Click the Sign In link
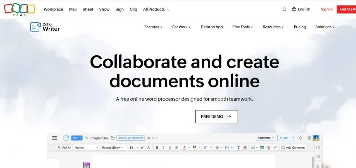This screenshot has width=356, height=168. [x=326, y=9]
